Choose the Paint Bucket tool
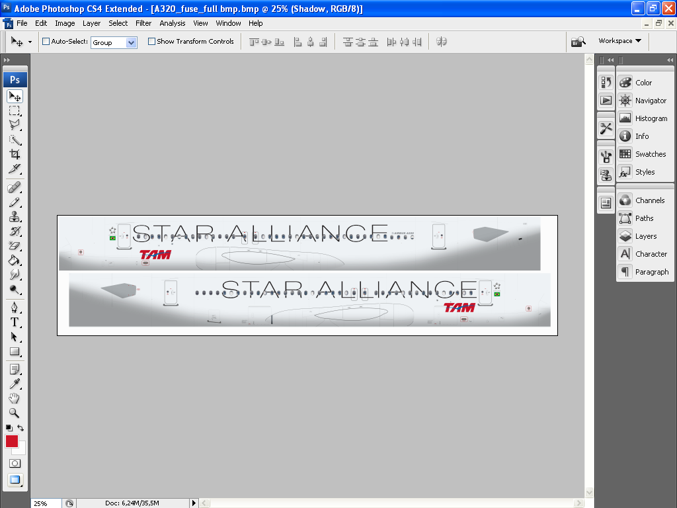 coord(15,260)
